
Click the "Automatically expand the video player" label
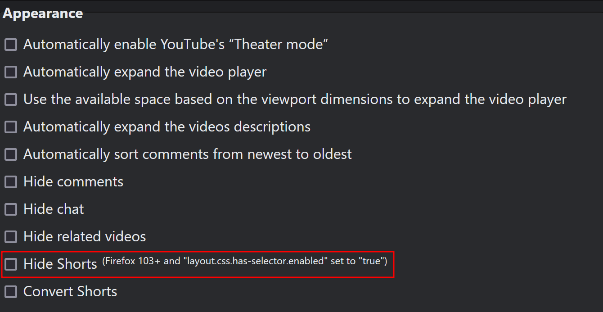pos(144,72)
